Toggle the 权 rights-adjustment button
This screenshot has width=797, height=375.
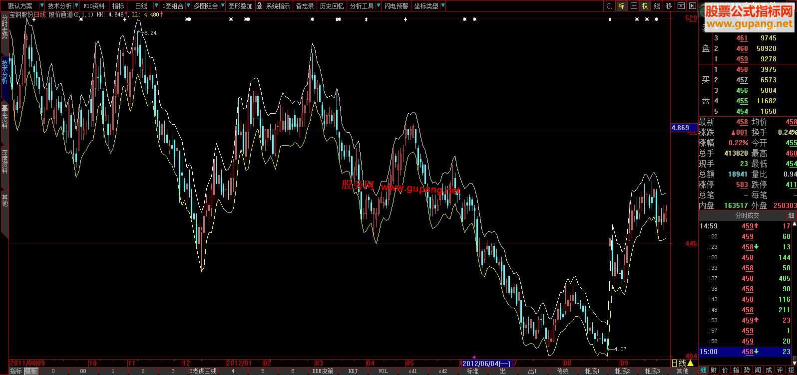[645, 6]
